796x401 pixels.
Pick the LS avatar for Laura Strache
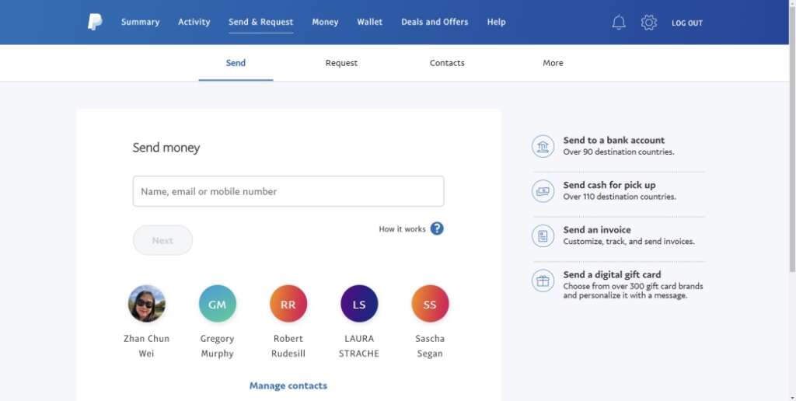[359, 304]
